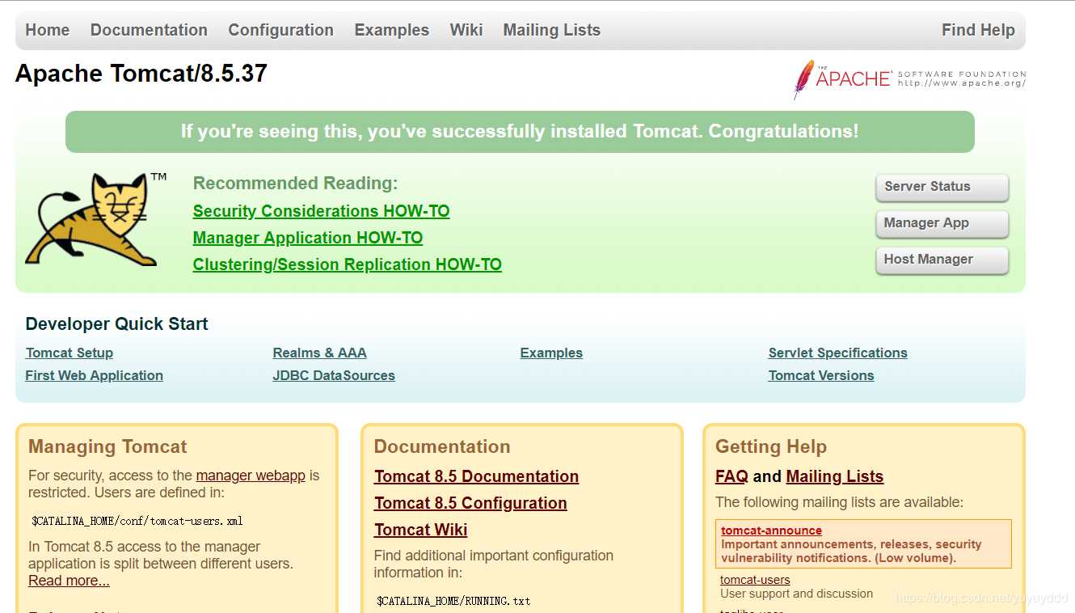Click the Documentation panel heading
1075x613 pixels.
pyautogui.click(x=441, y=446)
